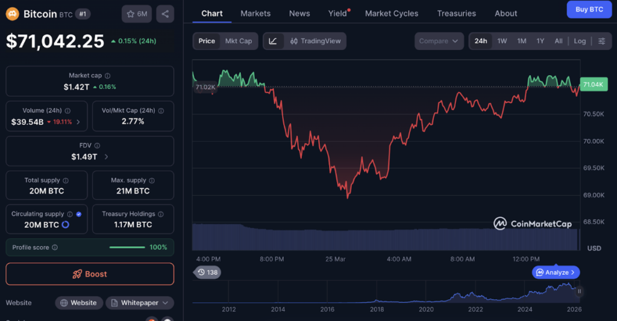Expand Volume (24h) details arrow
Image resolution: width=617 pixels, height=321 pixels.
(x=78, y=122)
